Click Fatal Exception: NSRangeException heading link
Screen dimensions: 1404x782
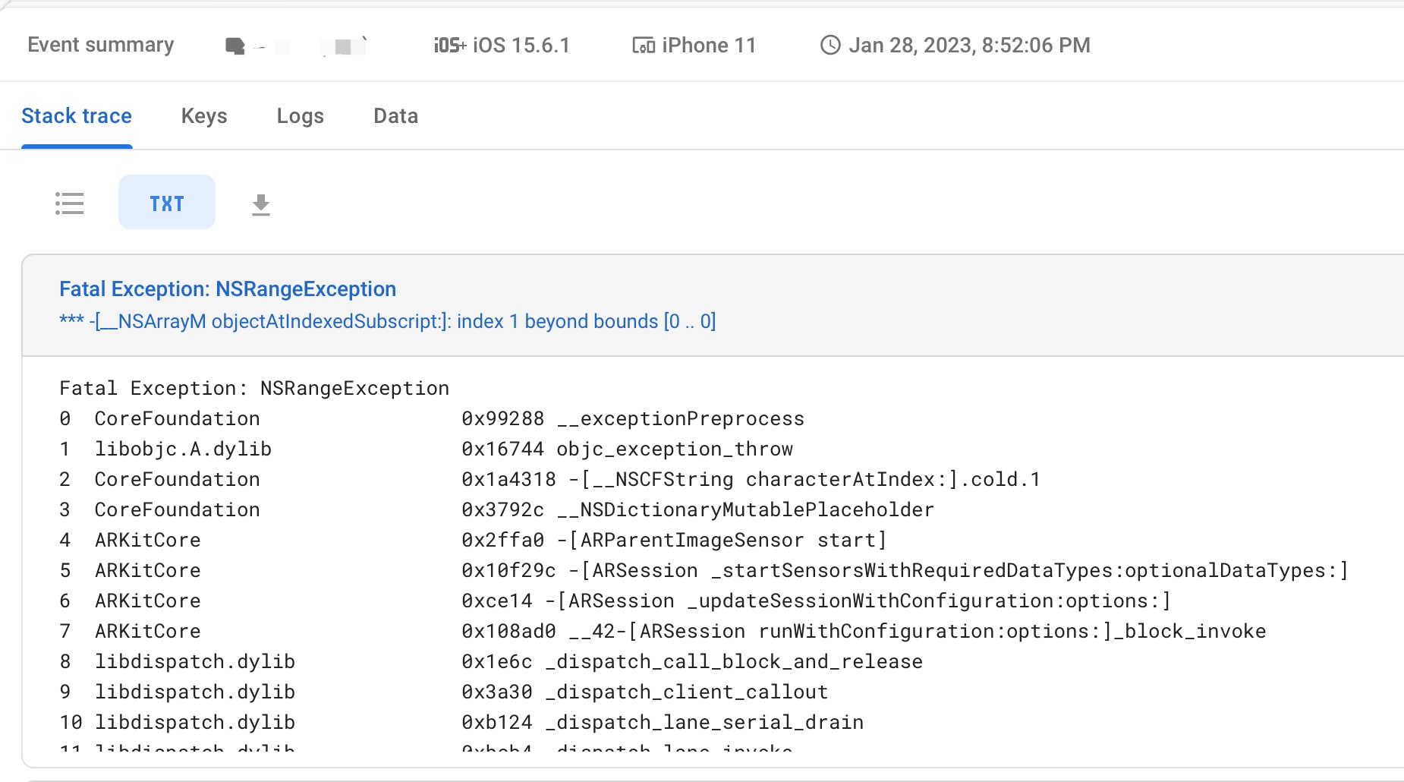coord(228,289)
